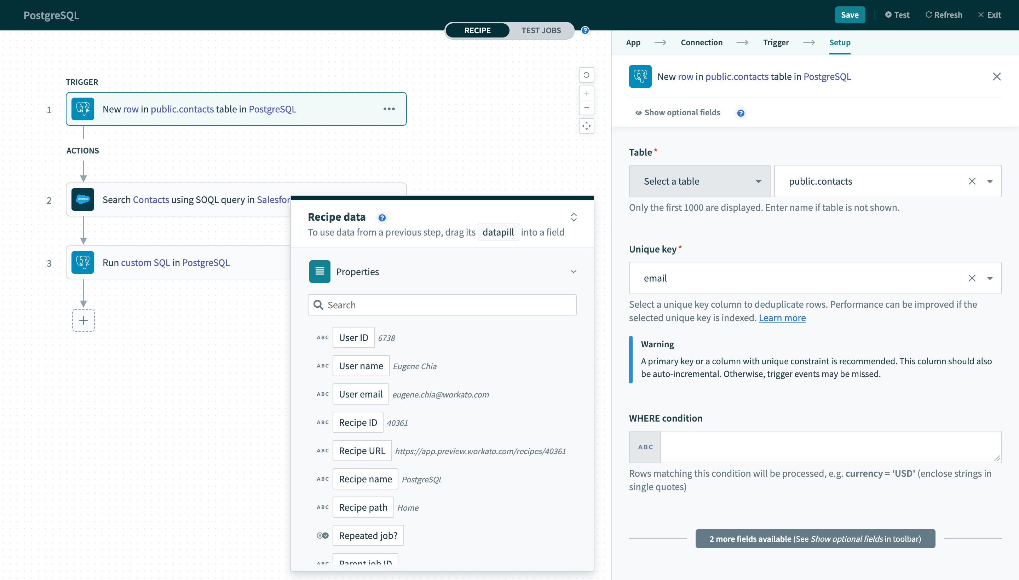Zoom out on the recipe canvas
Image resolution: width=1019 pixels, height=580 pixels.
tap(586, 108)
